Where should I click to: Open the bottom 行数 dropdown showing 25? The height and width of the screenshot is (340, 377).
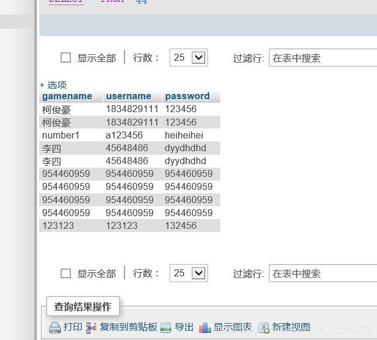[x=189, y=273]
